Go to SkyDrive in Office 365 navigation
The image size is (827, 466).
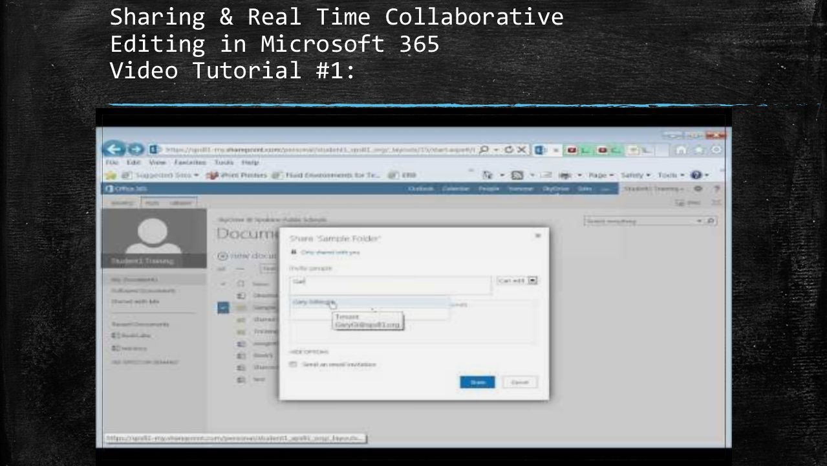coord(555,188)
